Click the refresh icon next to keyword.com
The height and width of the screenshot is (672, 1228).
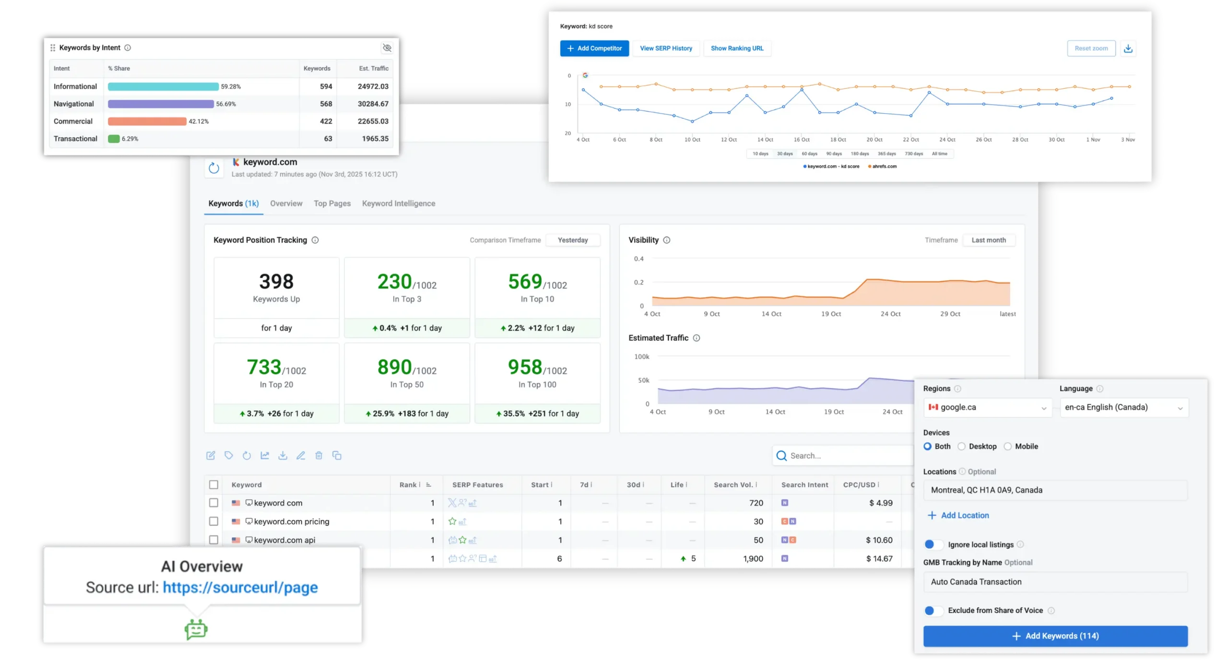coord(214,168)
